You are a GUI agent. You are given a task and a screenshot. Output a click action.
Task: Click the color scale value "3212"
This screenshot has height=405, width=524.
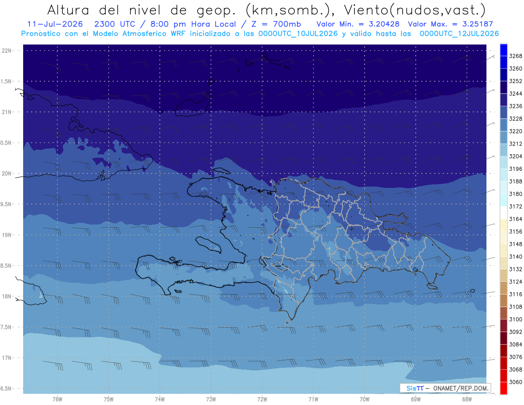(516, 144)
